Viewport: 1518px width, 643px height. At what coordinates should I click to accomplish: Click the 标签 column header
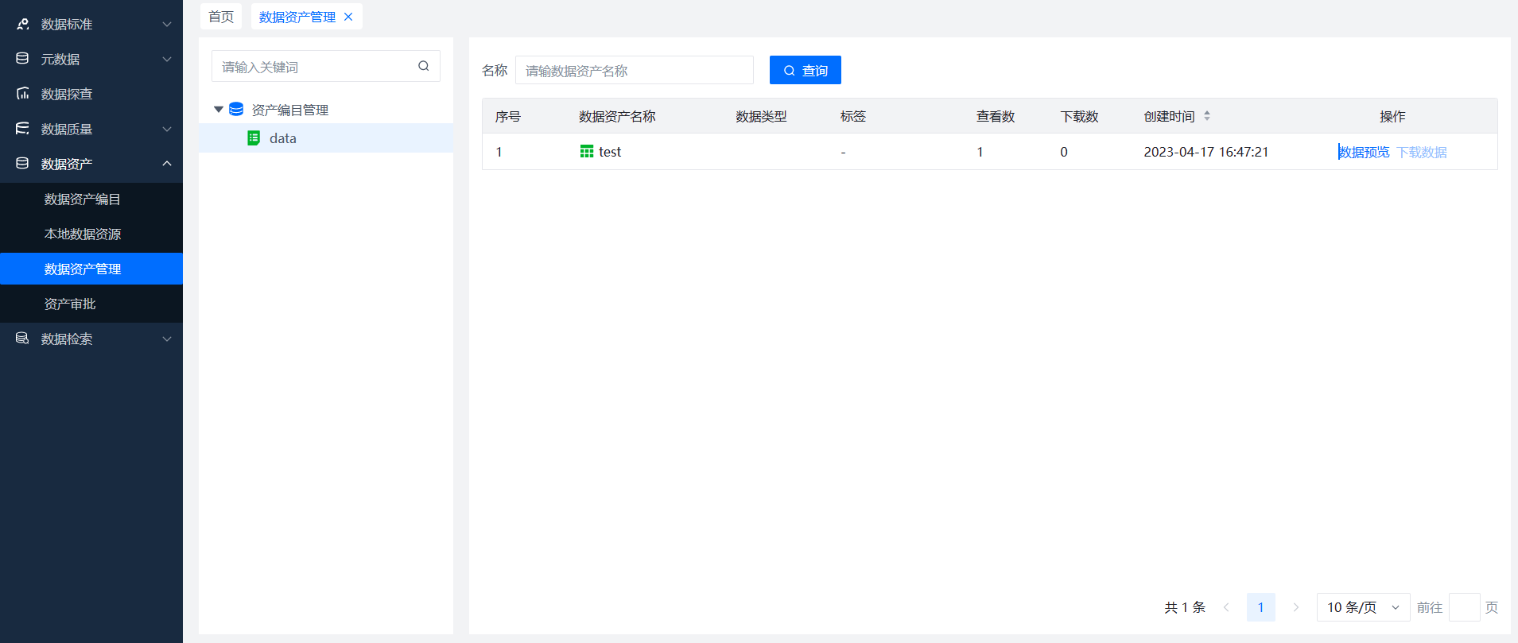(x=853, y=116)
